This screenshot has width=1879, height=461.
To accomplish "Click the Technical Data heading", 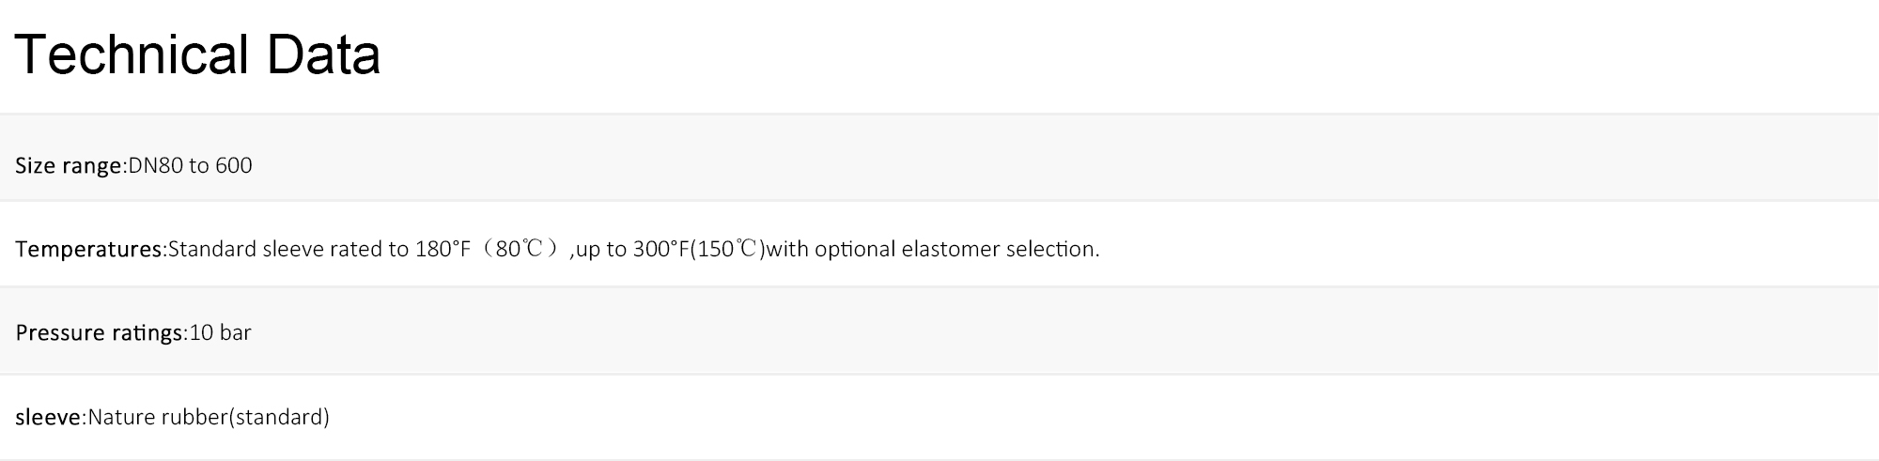I will pos(197,54).
